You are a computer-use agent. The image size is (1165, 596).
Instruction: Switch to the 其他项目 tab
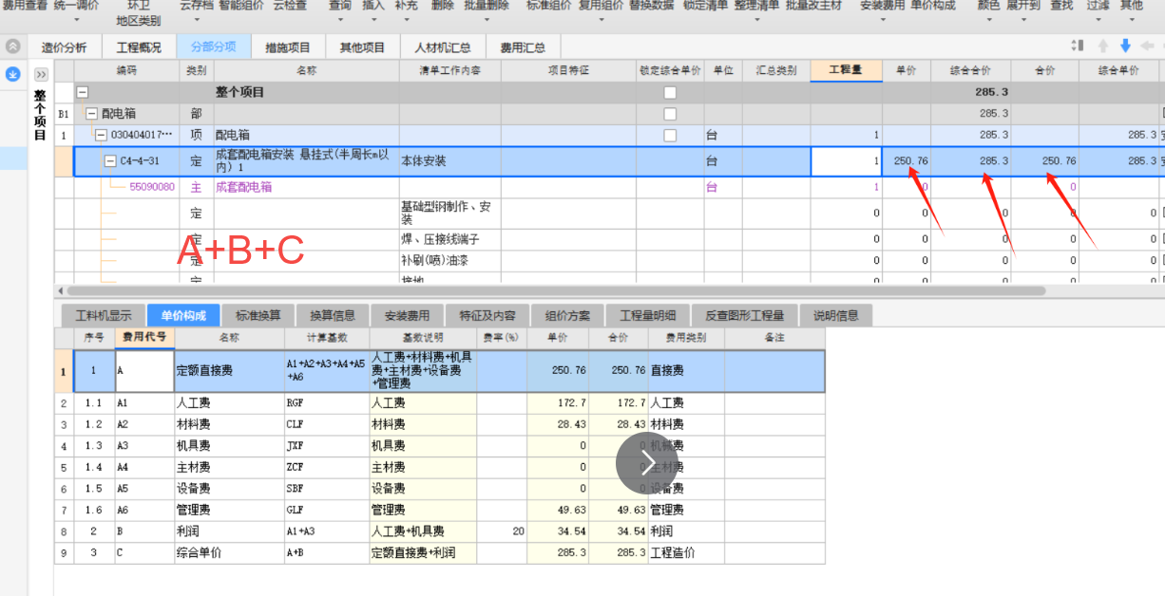(362, 47)
